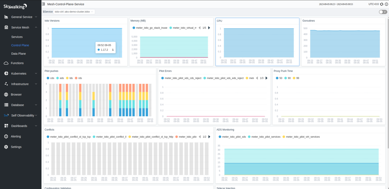Select the Infrastructure sidebar icon
Screen dimensions: 389x189
pyautogui.click(x=6, y=84)
